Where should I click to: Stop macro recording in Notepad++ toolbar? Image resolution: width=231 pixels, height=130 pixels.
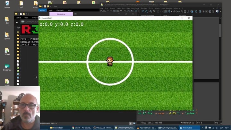tap(203, 12)
